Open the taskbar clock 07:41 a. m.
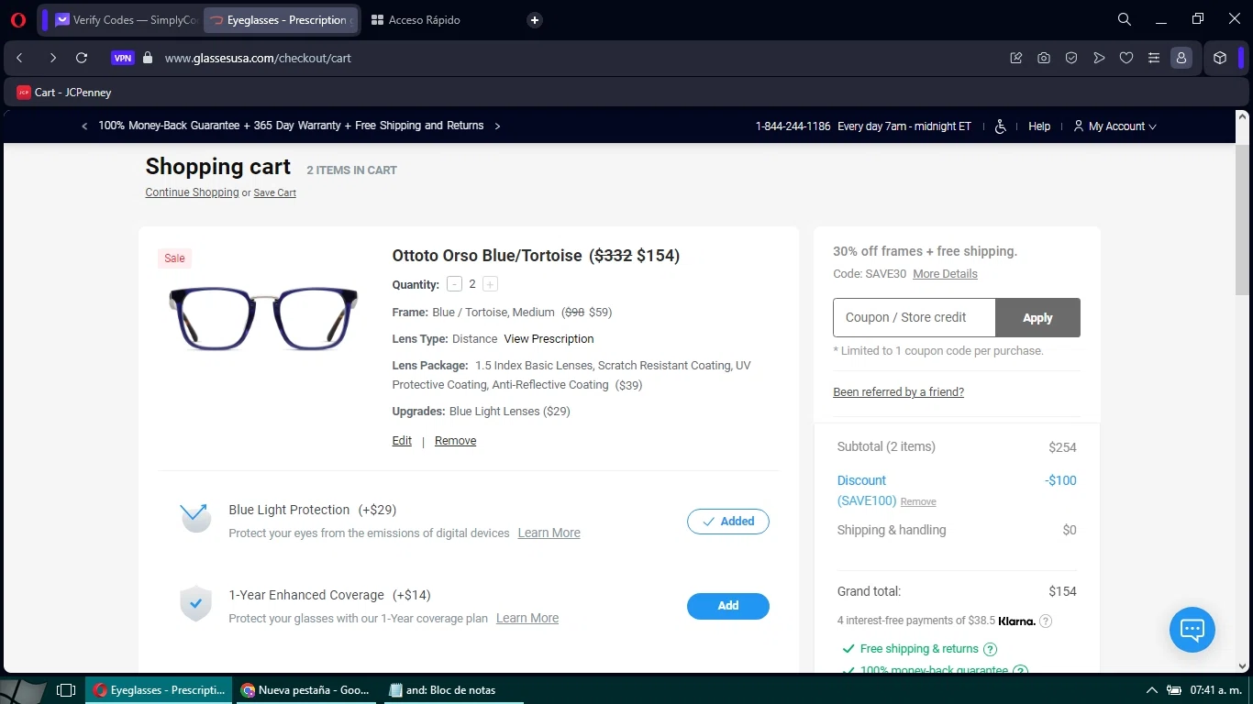 (x=1215, y=690)
